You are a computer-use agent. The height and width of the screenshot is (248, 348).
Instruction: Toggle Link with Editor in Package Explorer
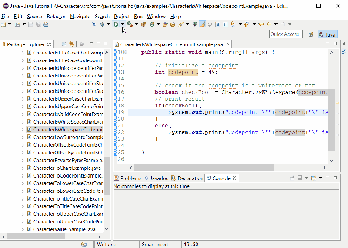tap(71, 44)
